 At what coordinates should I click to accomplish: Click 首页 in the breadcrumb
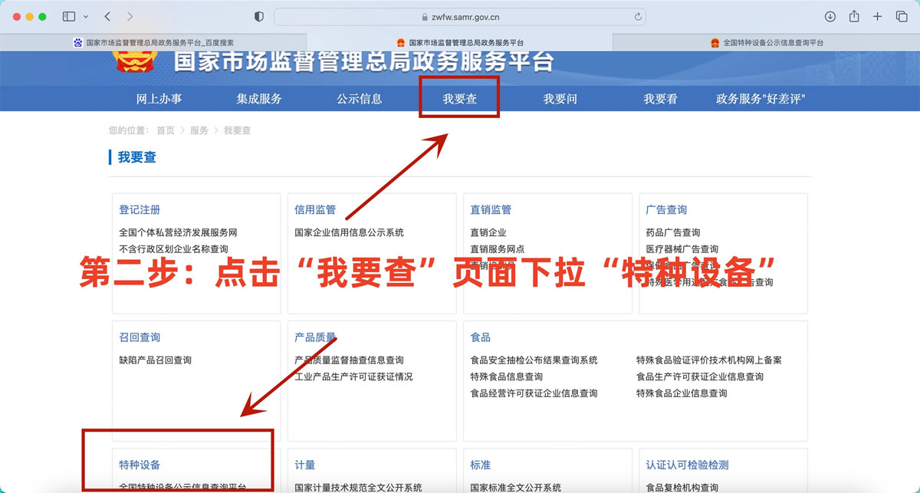pyautogui.click(x=166, y=130)
